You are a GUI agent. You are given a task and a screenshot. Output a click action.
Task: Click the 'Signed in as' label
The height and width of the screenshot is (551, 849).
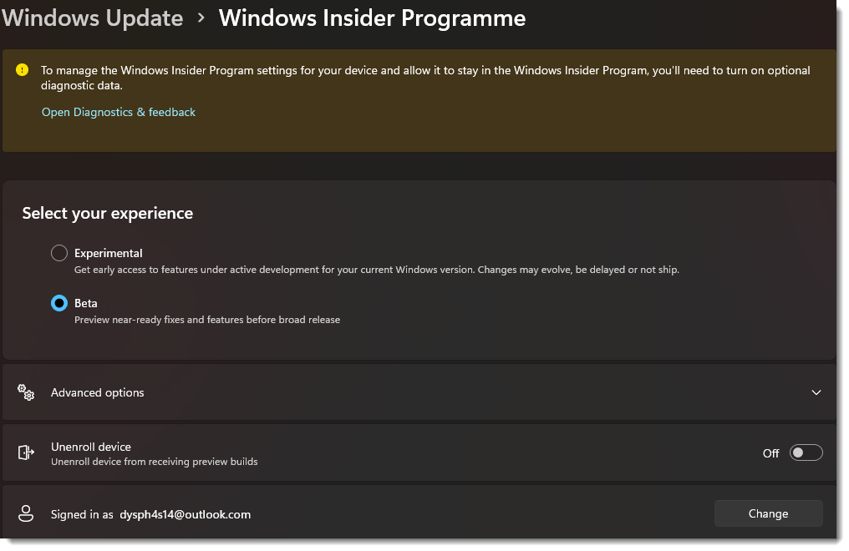[82, 514]
